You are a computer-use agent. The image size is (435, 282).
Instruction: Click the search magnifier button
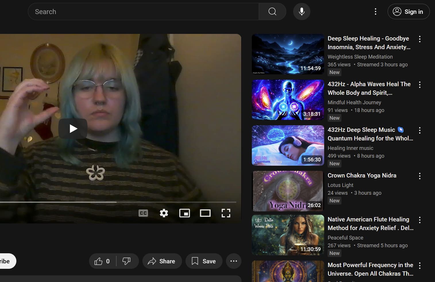(272, 11)
